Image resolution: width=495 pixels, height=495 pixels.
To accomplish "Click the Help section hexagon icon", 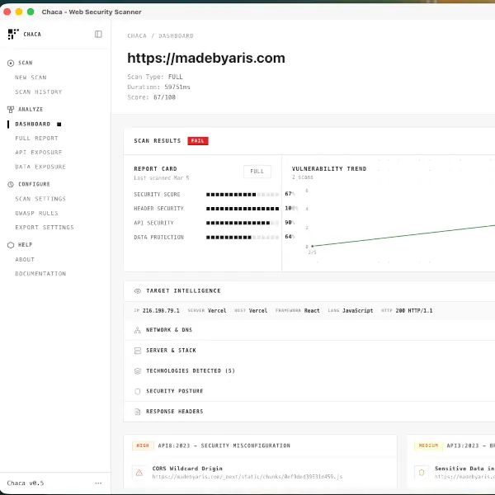I will click(x=11, y=245).
